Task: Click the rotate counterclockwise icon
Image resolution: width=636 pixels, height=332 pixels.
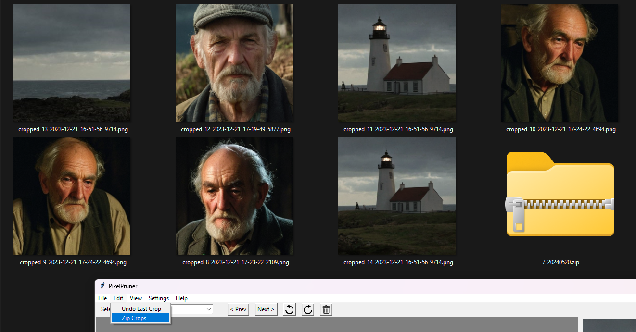Action: 289,309
